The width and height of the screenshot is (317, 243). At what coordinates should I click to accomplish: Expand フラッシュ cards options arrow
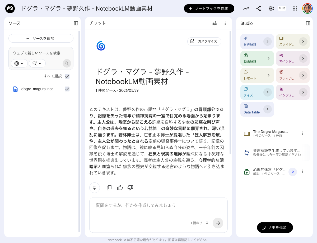[x=303, y=75]
